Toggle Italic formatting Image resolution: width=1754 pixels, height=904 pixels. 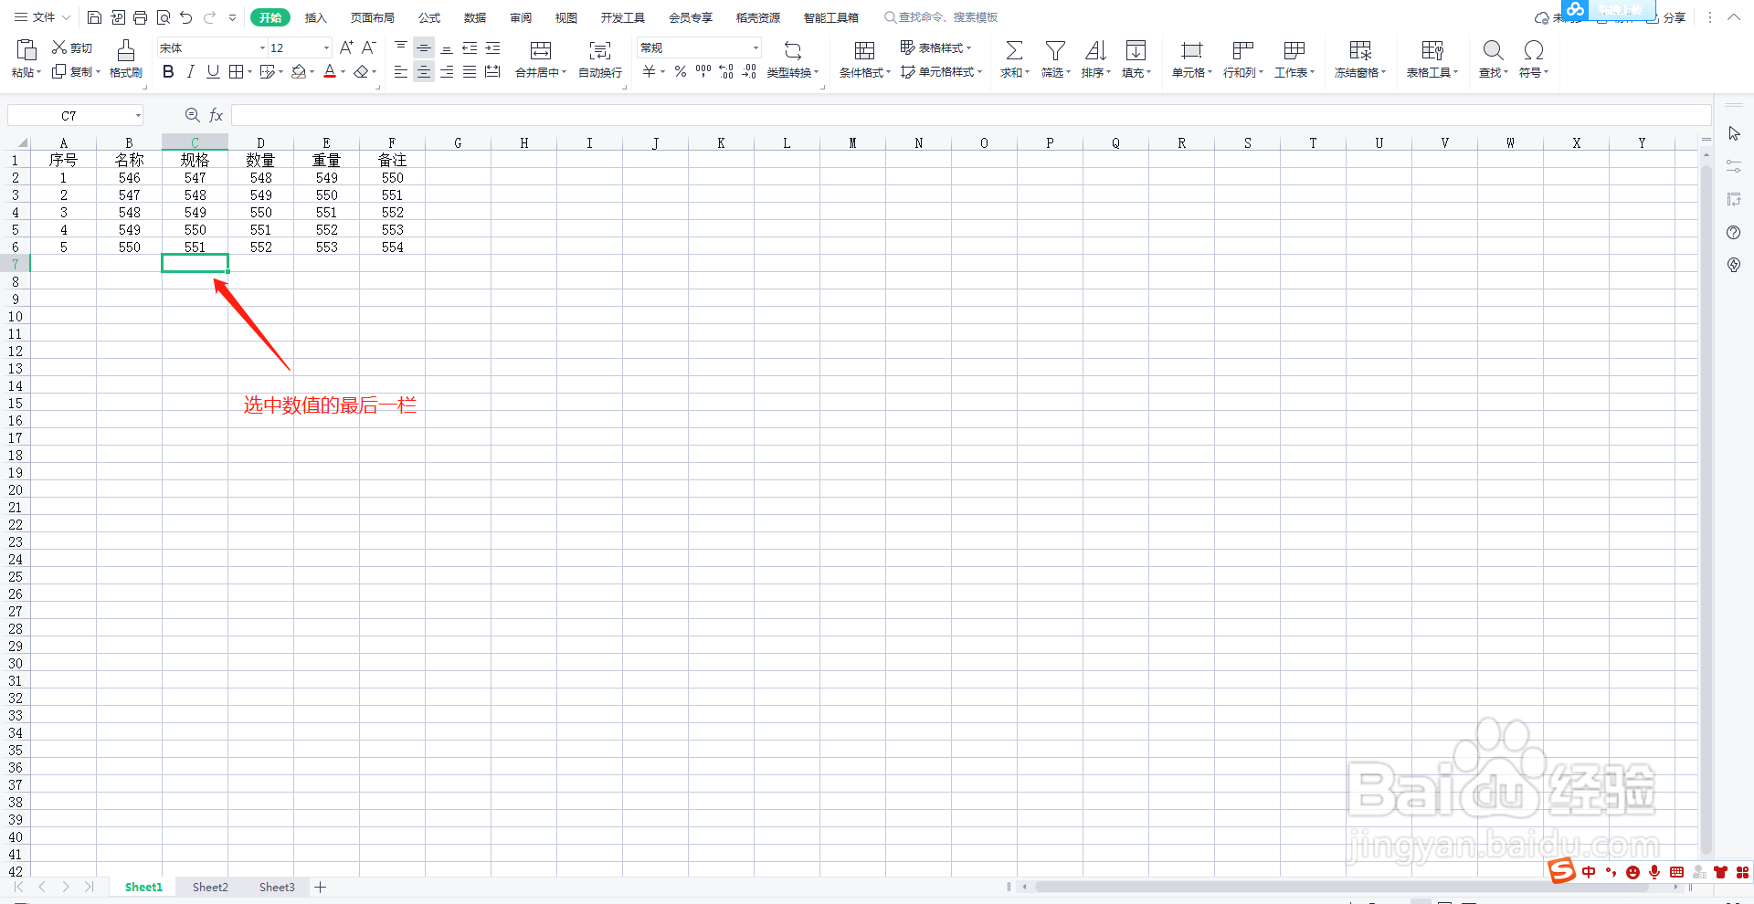pos(190,71)
